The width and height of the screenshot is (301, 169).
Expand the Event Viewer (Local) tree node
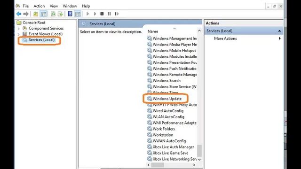click(x=19, y=34)
